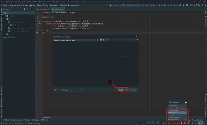Open the Refactor menu
Screen dimensions: 207x125
point(35,2)
